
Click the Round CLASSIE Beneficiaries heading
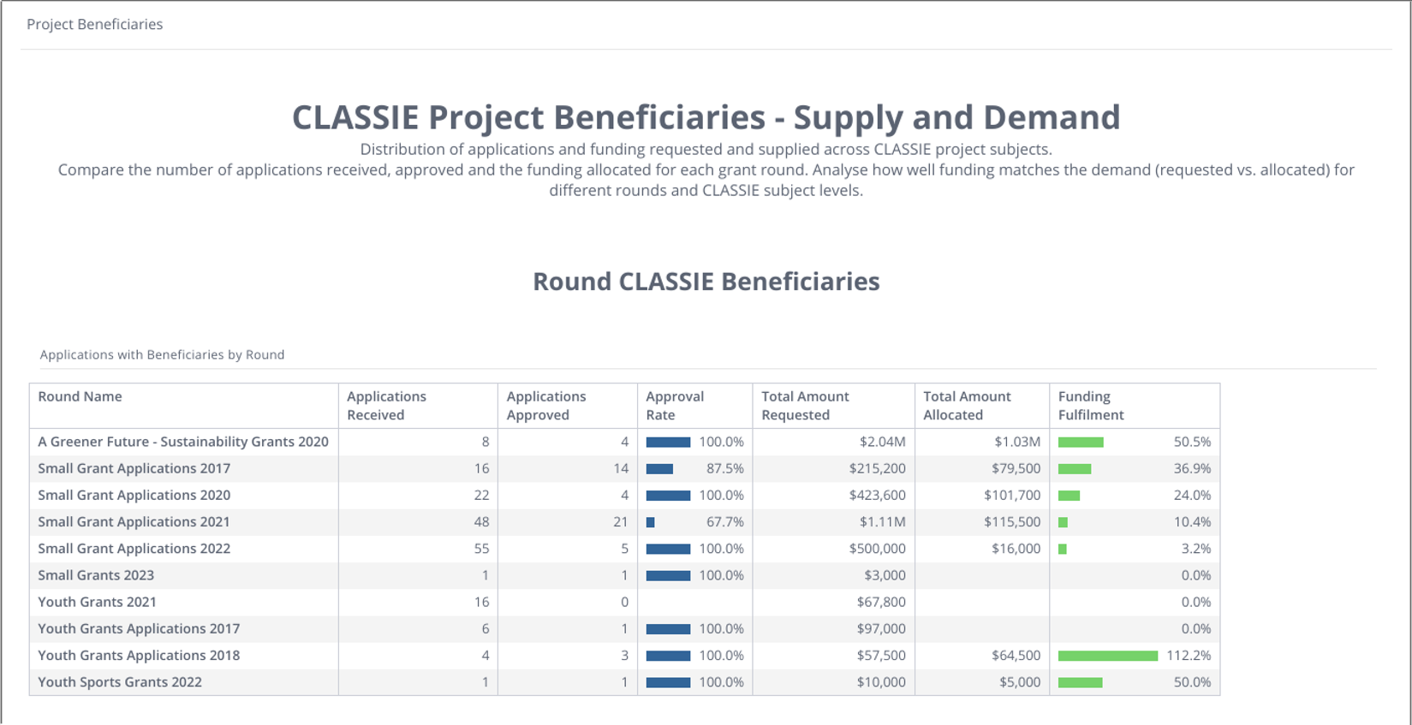(x=706, y=282)
